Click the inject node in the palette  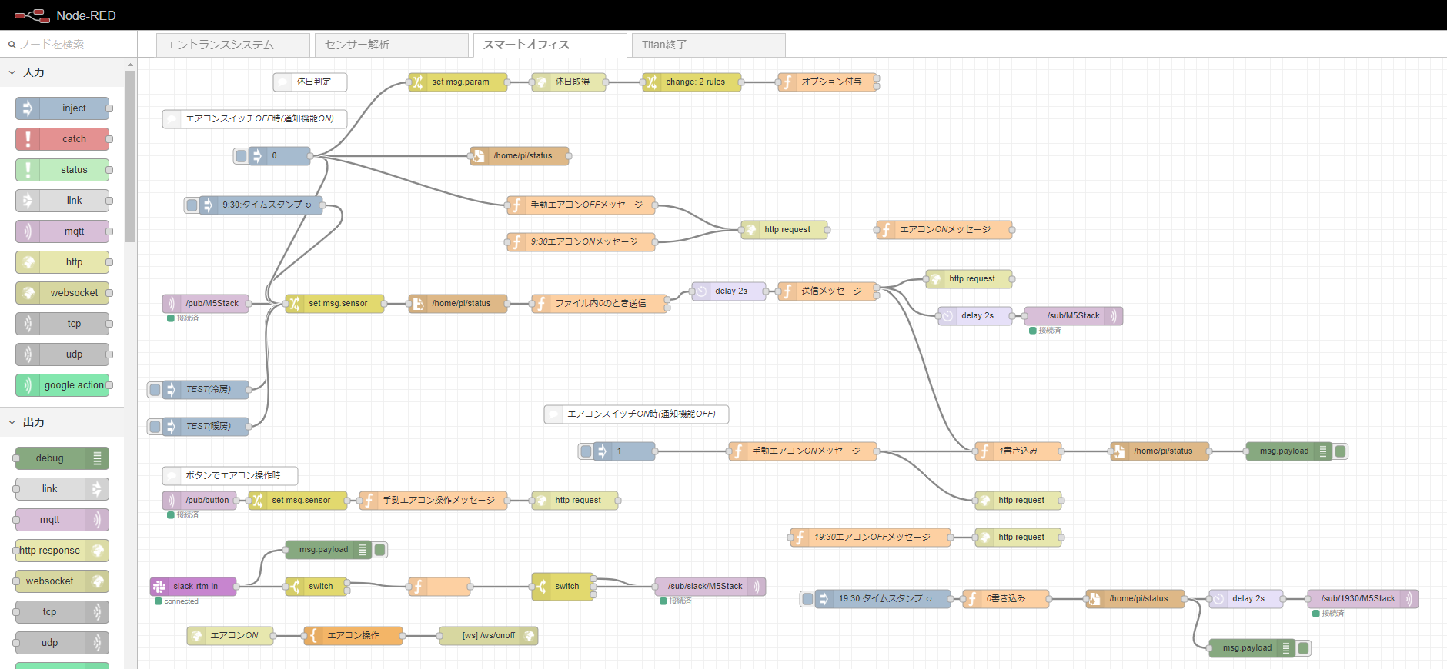click(x=63, y=108)
